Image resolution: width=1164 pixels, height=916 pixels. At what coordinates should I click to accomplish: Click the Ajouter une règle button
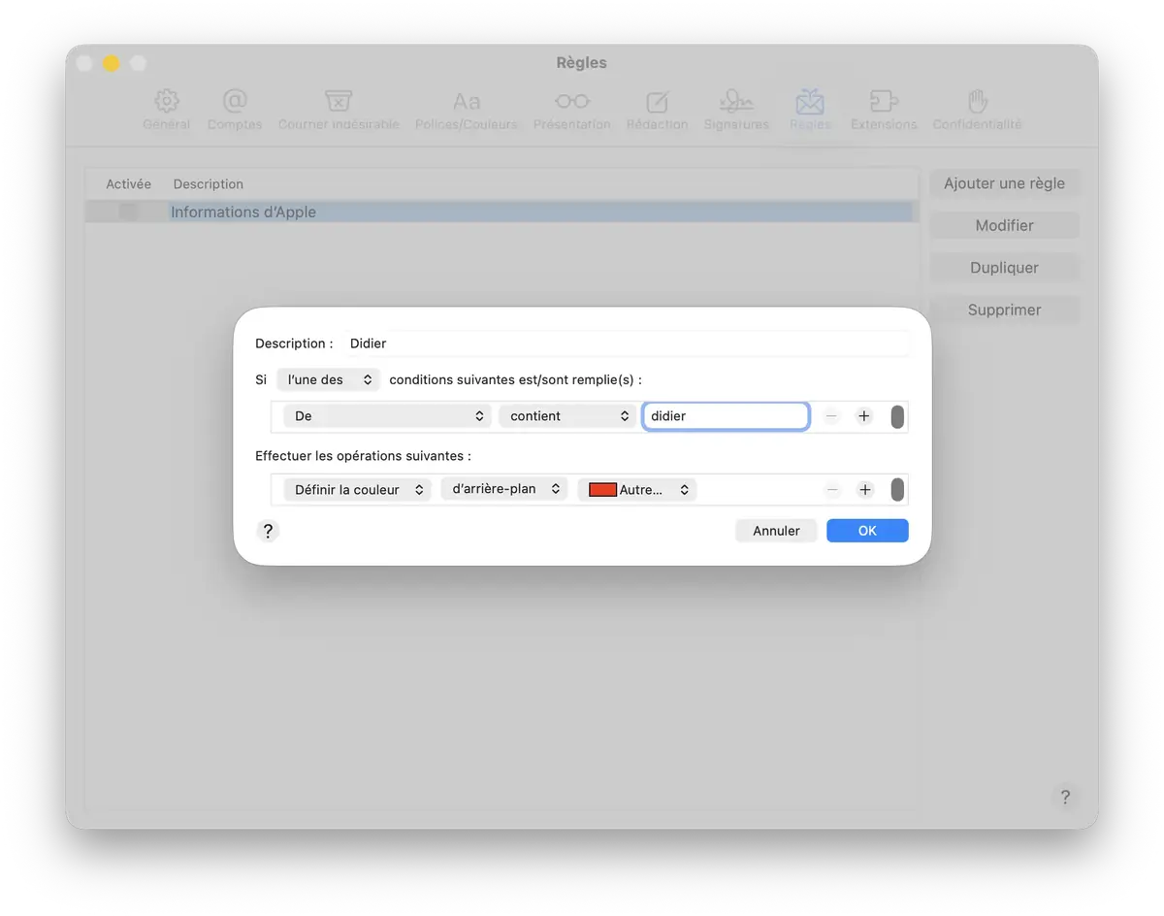(1004, 182)
